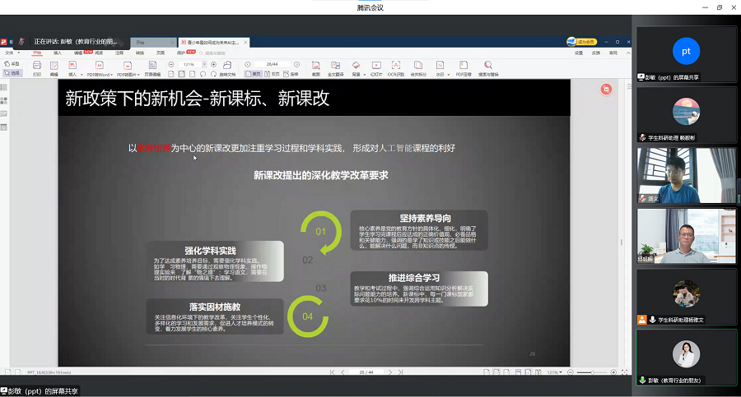Click the 打印 (Print) icon
The width and height of the screenshot is (741, 397).
[x=37, y=66]
